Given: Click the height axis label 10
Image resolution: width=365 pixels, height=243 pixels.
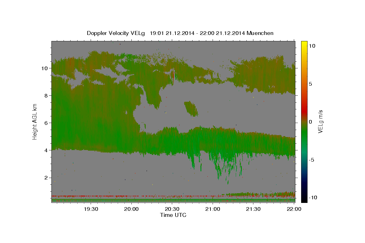Looking at the screenshot, I should pos(44,68).
